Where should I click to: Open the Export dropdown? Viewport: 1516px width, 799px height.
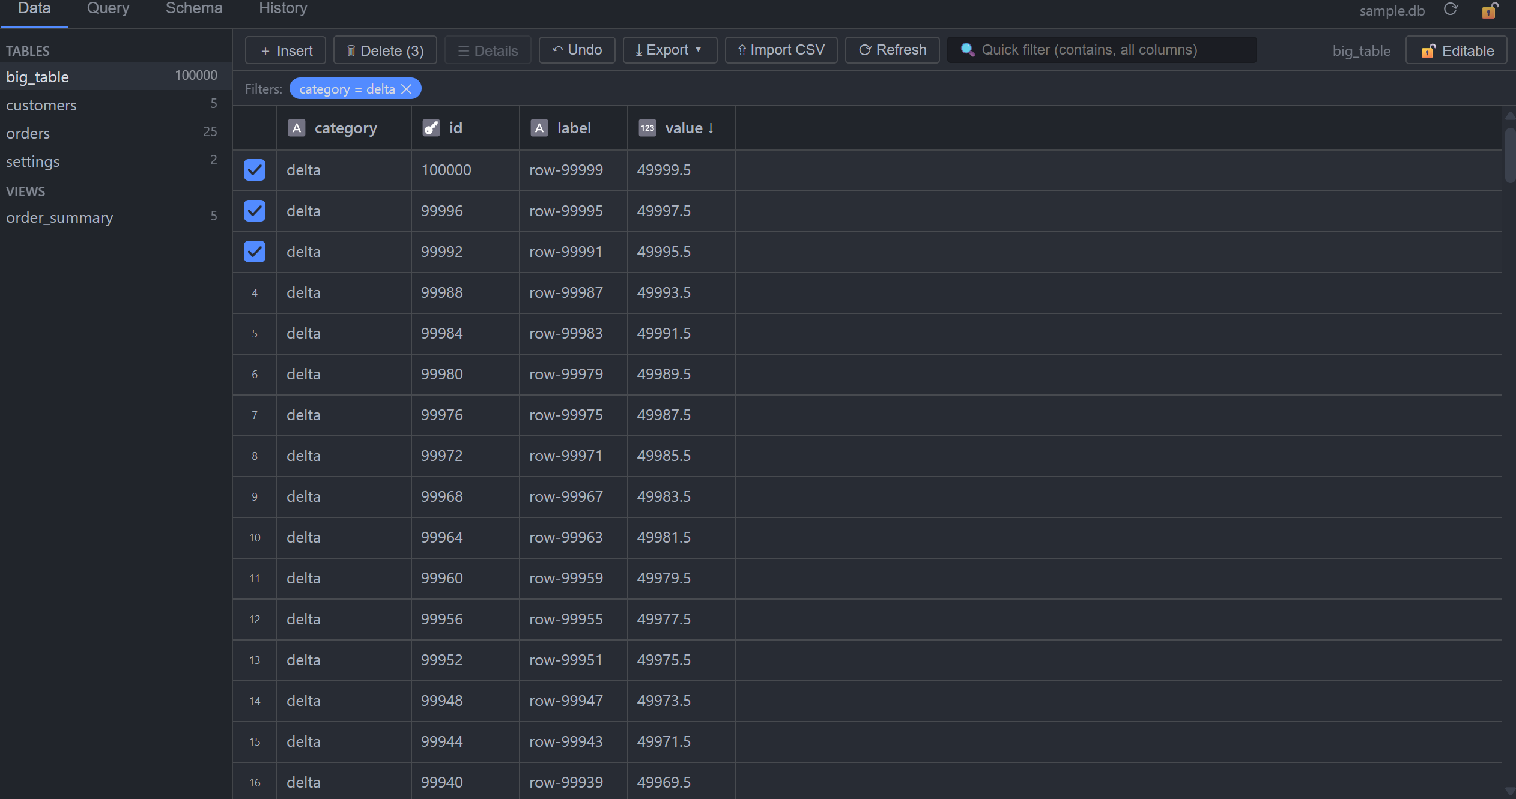[670, 50]
